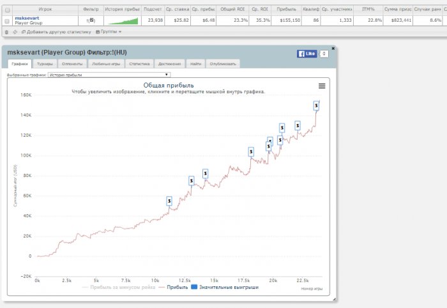Click the 35.3% average ROI cell
The width and height of the screenshot is (447, 308).
coord(260,20)
